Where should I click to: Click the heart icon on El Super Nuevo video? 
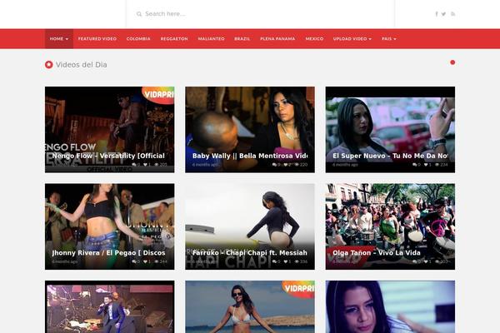(x=426, y=165)
